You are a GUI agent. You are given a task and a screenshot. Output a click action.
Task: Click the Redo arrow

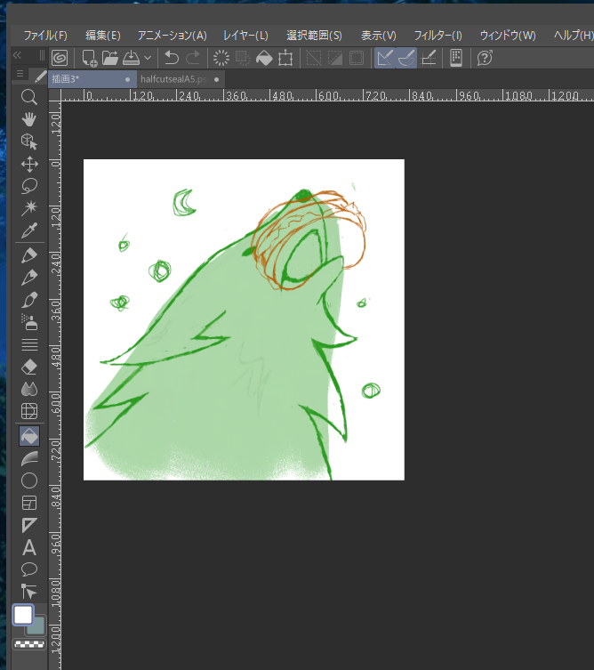[x=193, y=58]
